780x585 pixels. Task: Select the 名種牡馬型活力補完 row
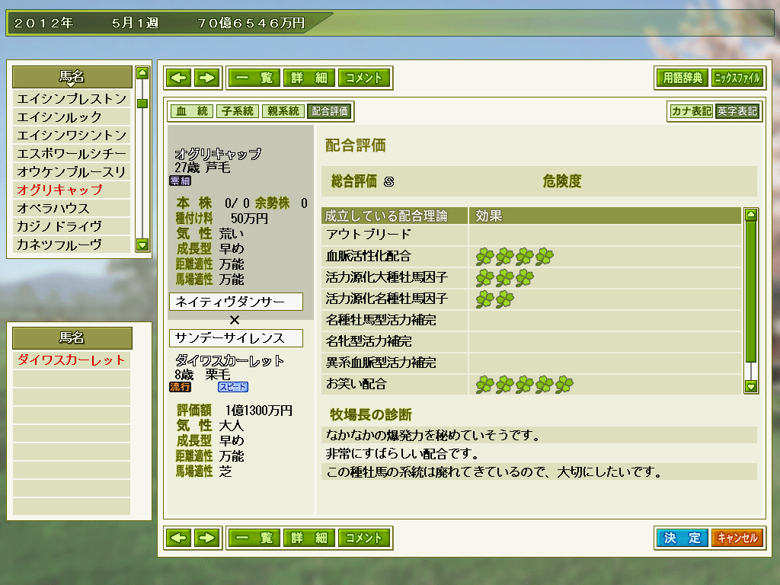[x=531, y=320]
